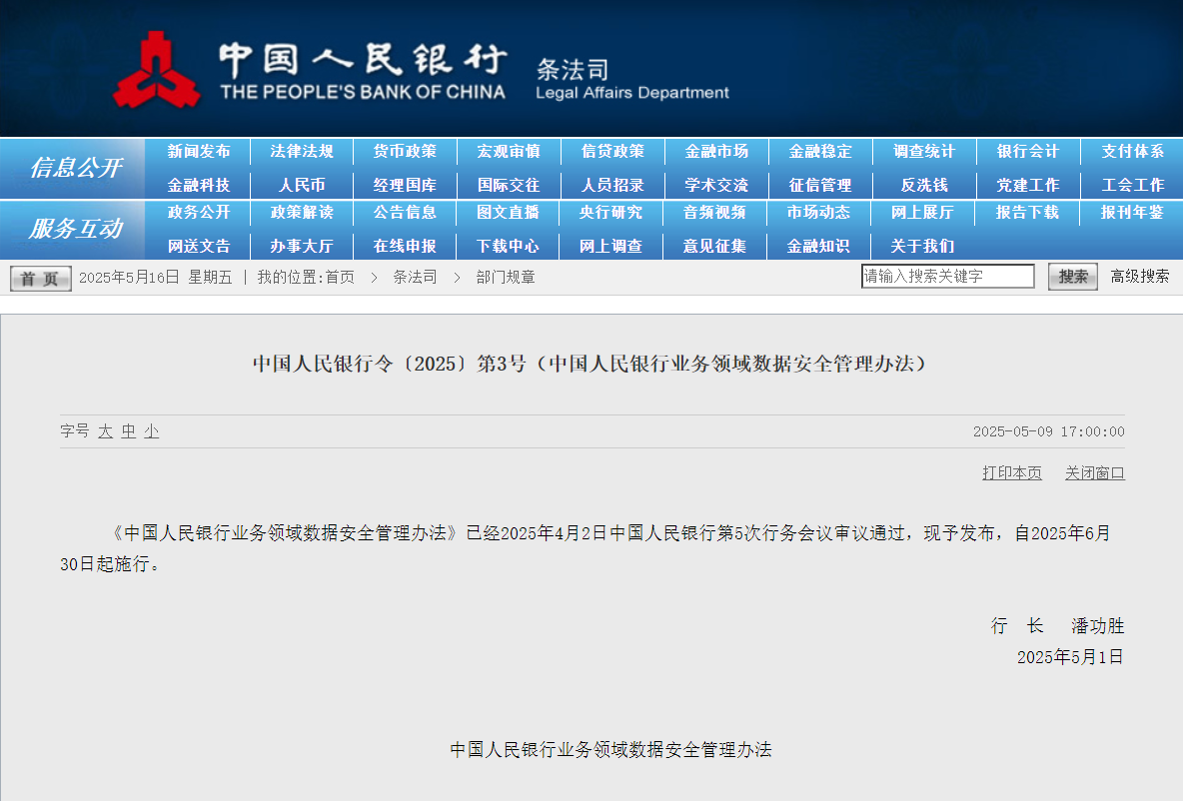Viewport: 1183px width, 801px height.
Task: Go to 调查统计 section
Action: (x=924, y=152)
